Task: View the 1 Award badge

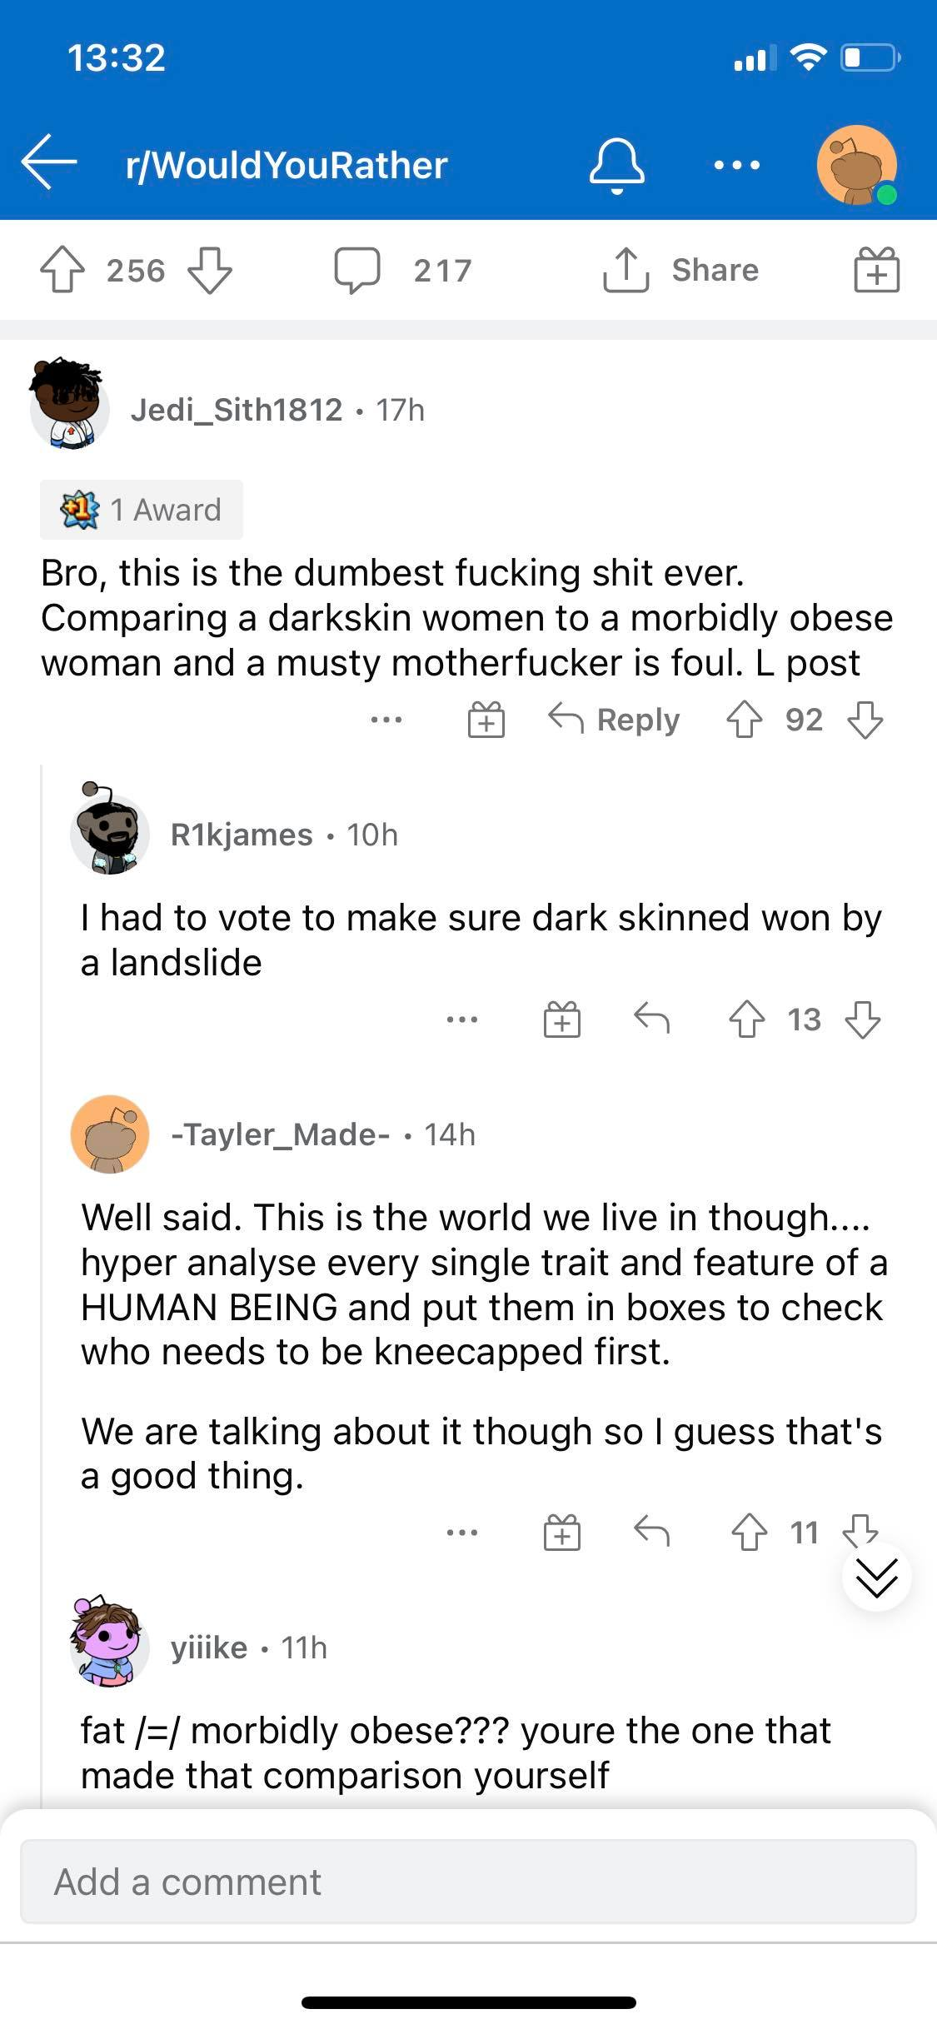Action: [x=142, y=509]
